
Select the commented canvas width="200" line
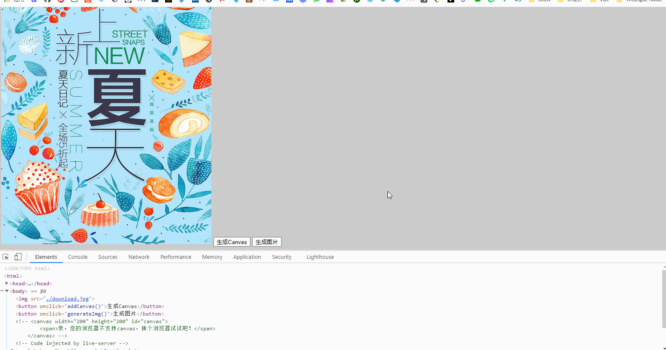click(x=92, y=321)
